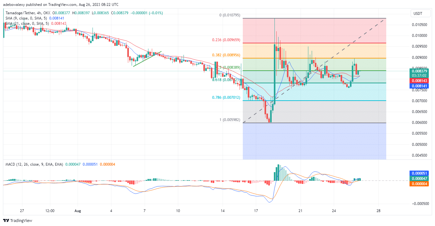The height and width of the screenshot is (226, 435).
Task: Click the '10' date on time axis
Action: click(x=178, y=211)
